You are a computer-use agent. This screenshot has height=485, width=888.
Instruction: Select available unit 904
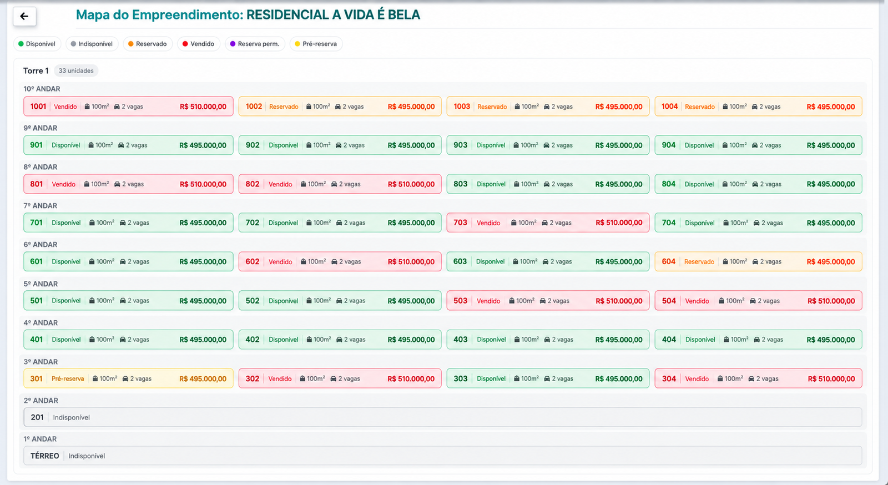[758, 145]
